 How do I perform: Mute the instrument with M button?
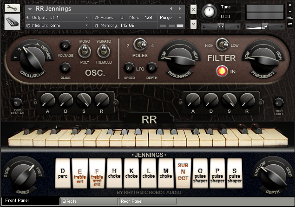tap(193, 24)
